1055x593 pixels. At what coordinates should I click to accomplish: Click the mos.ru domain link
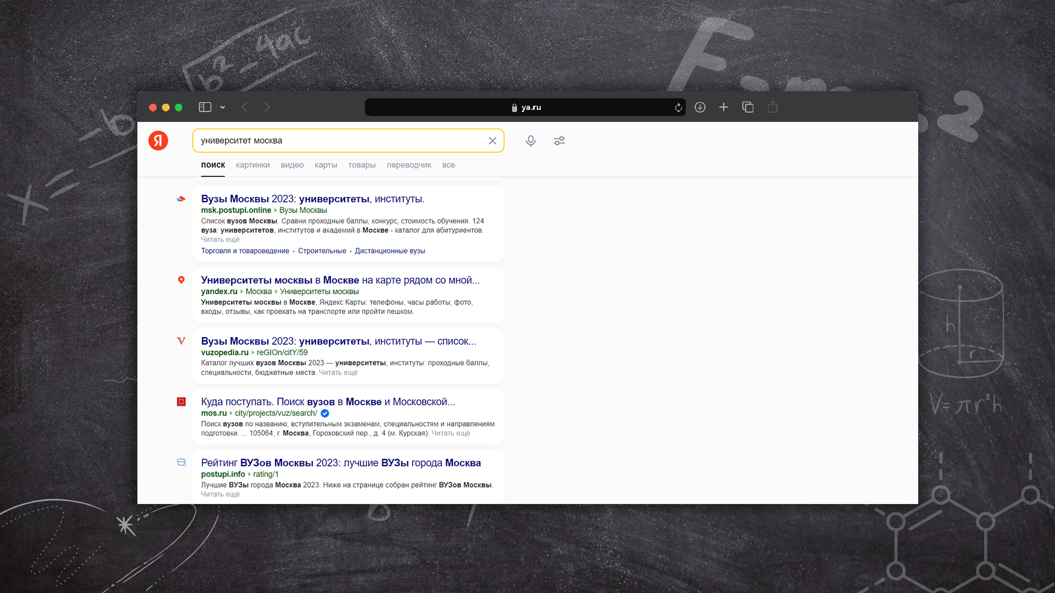214,413
